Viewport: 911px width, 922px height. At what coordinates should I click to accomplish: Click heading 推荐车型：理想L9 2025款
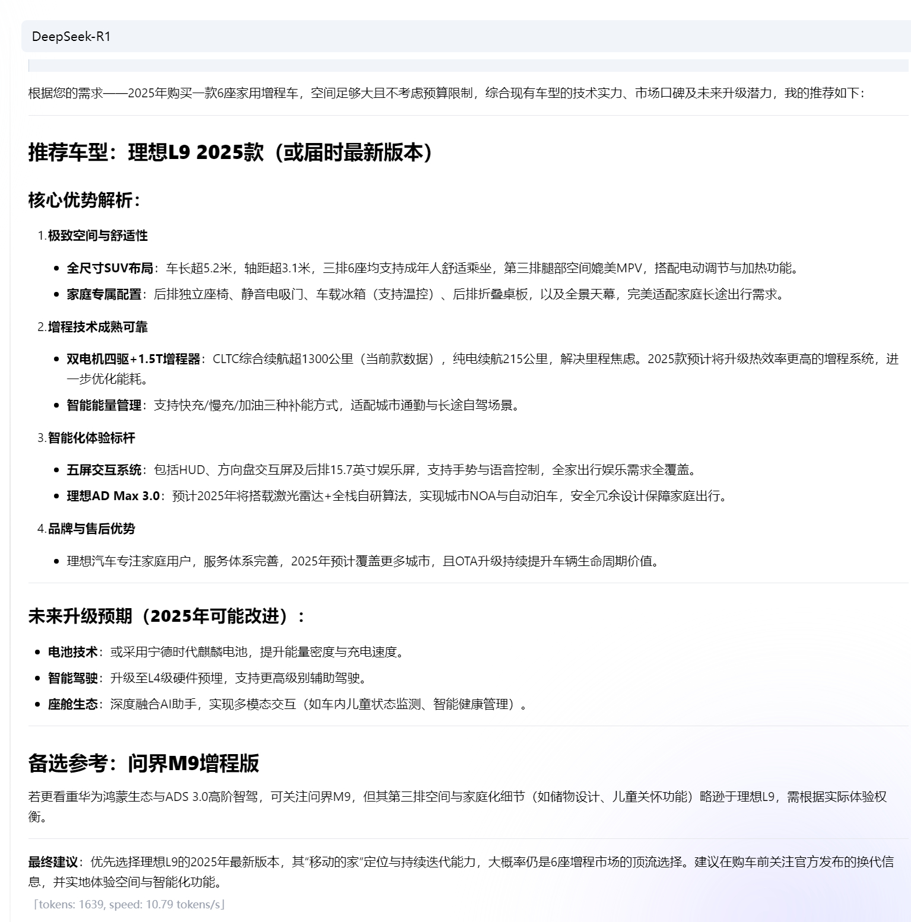click(x=232, y=153)
